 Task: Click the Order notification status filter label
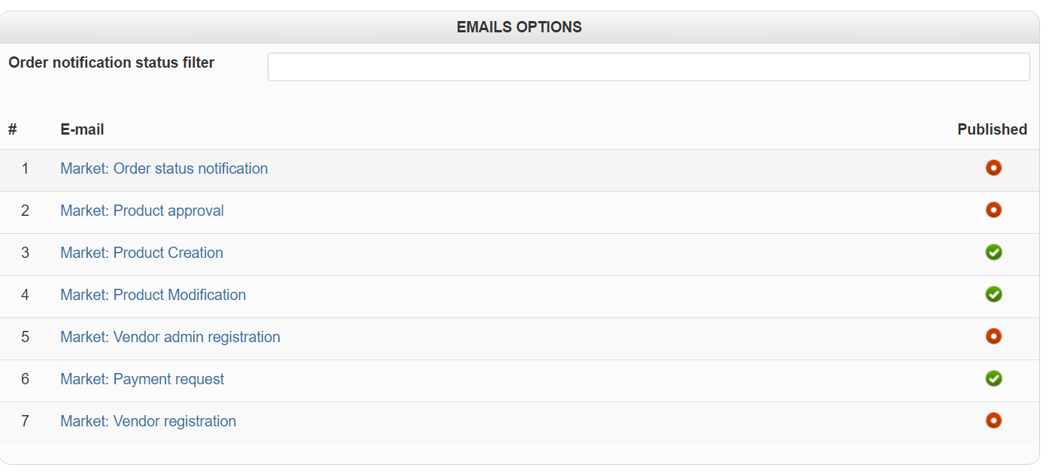pyautogui.click(x=111, y=62)
